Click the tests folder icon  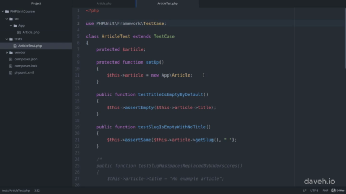[11, 39]
